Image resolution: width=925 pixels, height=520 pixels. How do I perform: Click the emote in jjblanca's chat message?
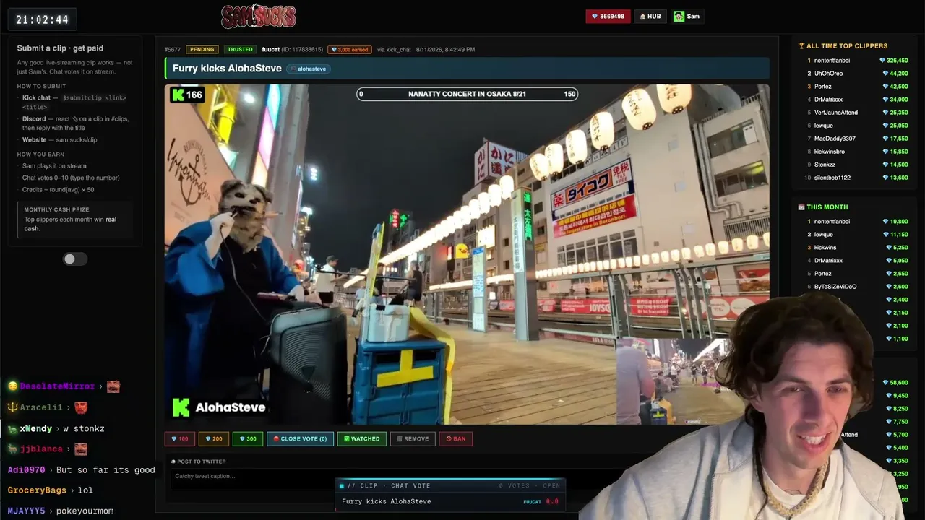tap(80, 449)
